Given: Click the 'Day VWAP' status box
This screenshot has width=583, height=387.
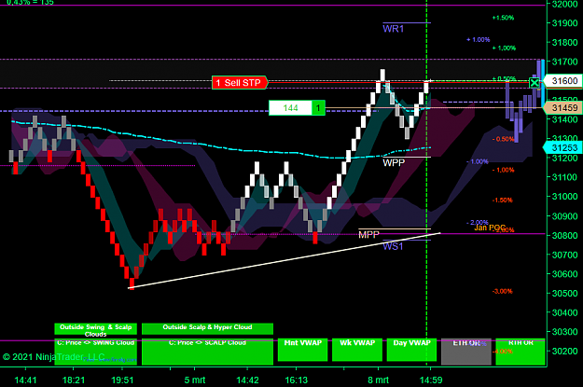Looking at the screenshot, I should (x=411, y=350).
